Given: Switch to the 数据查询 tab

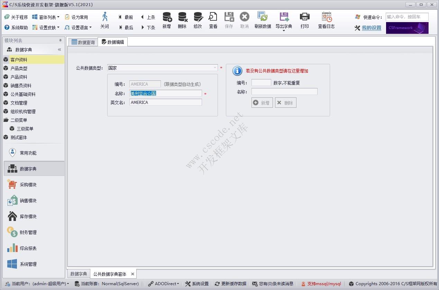Looking at the screenshot, I should 83,42.
